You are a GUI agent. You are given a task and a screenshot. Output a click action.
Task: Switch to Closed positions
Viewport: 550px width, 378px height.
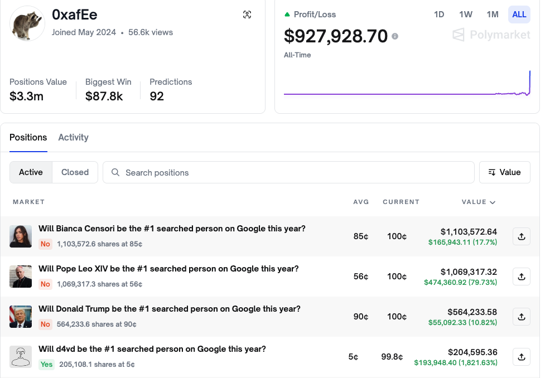[75, 172]
